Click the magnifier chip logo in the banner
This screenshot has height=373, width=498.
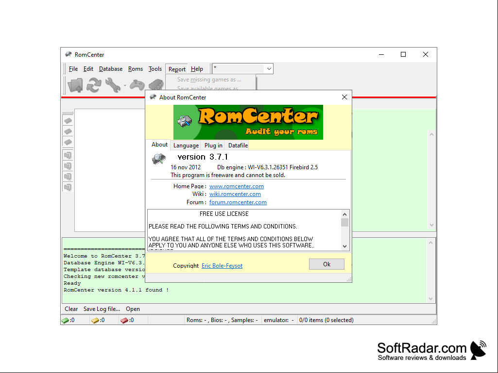185,121
